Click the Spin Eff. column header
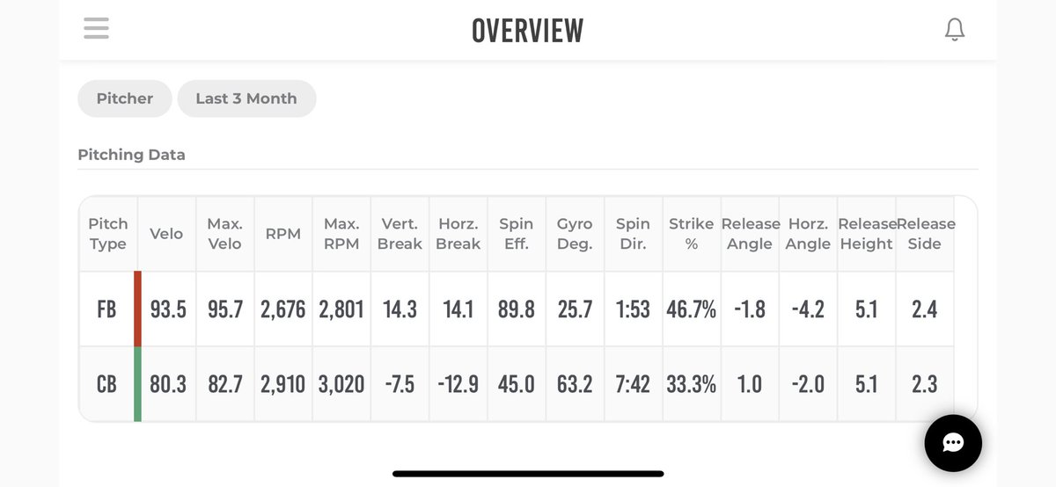This screenshot has width=1056, height=487. coord(517,234)
